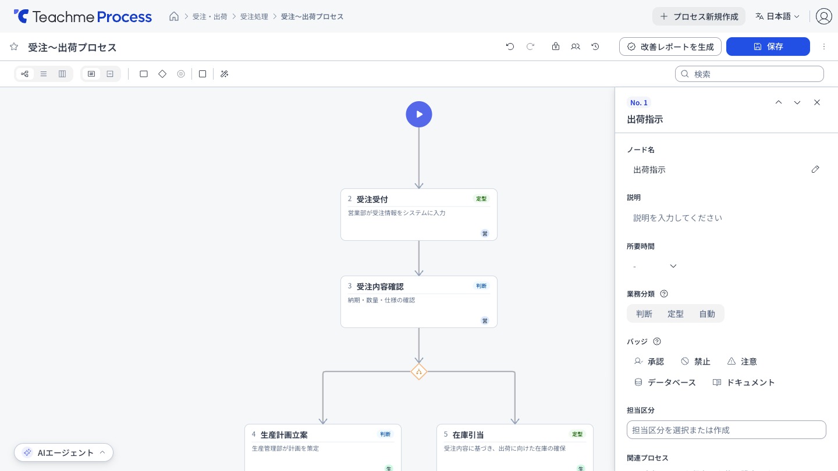
Task: Show compact node cards
Action: 110,74
